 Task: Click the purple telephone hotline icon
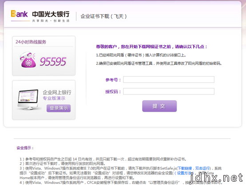pyautogui.click(x=28, y=60)
